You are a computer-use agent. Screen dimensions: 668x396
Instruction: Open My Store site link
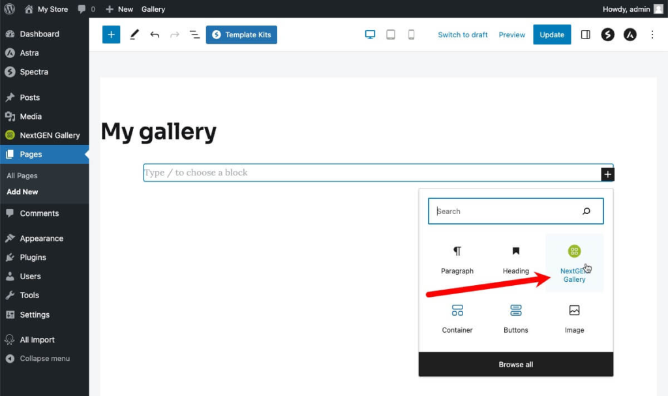46,9
